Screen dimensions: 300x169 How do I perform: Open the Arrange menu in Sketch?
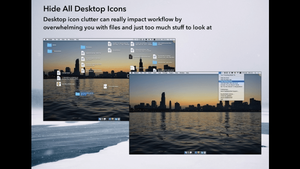coord(165,73)
